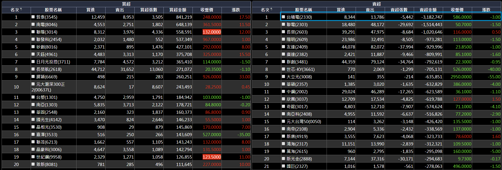The image size is (502, 170).
Task: Open stock 世芯-KY(3661)
Action: [300, 69]
